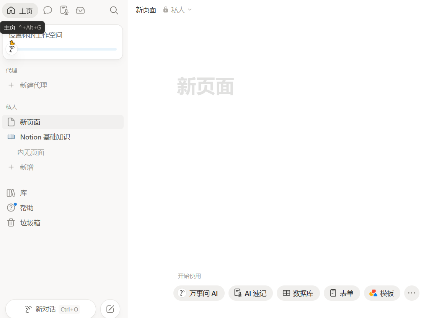Open the chat bubble icon in sidebar header
The height and width of the screenshot is (318, 421).
[x=47, y=10]
